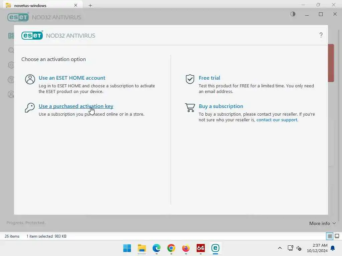Screen dimensions: 342x256
Task: Open the help question mark in the activation dialog
Action: pos(321,35)
